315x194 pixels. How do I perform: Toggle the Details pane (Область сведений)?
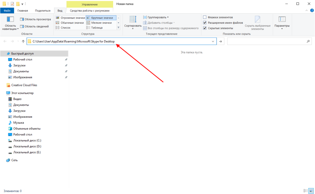click(34, 26)
